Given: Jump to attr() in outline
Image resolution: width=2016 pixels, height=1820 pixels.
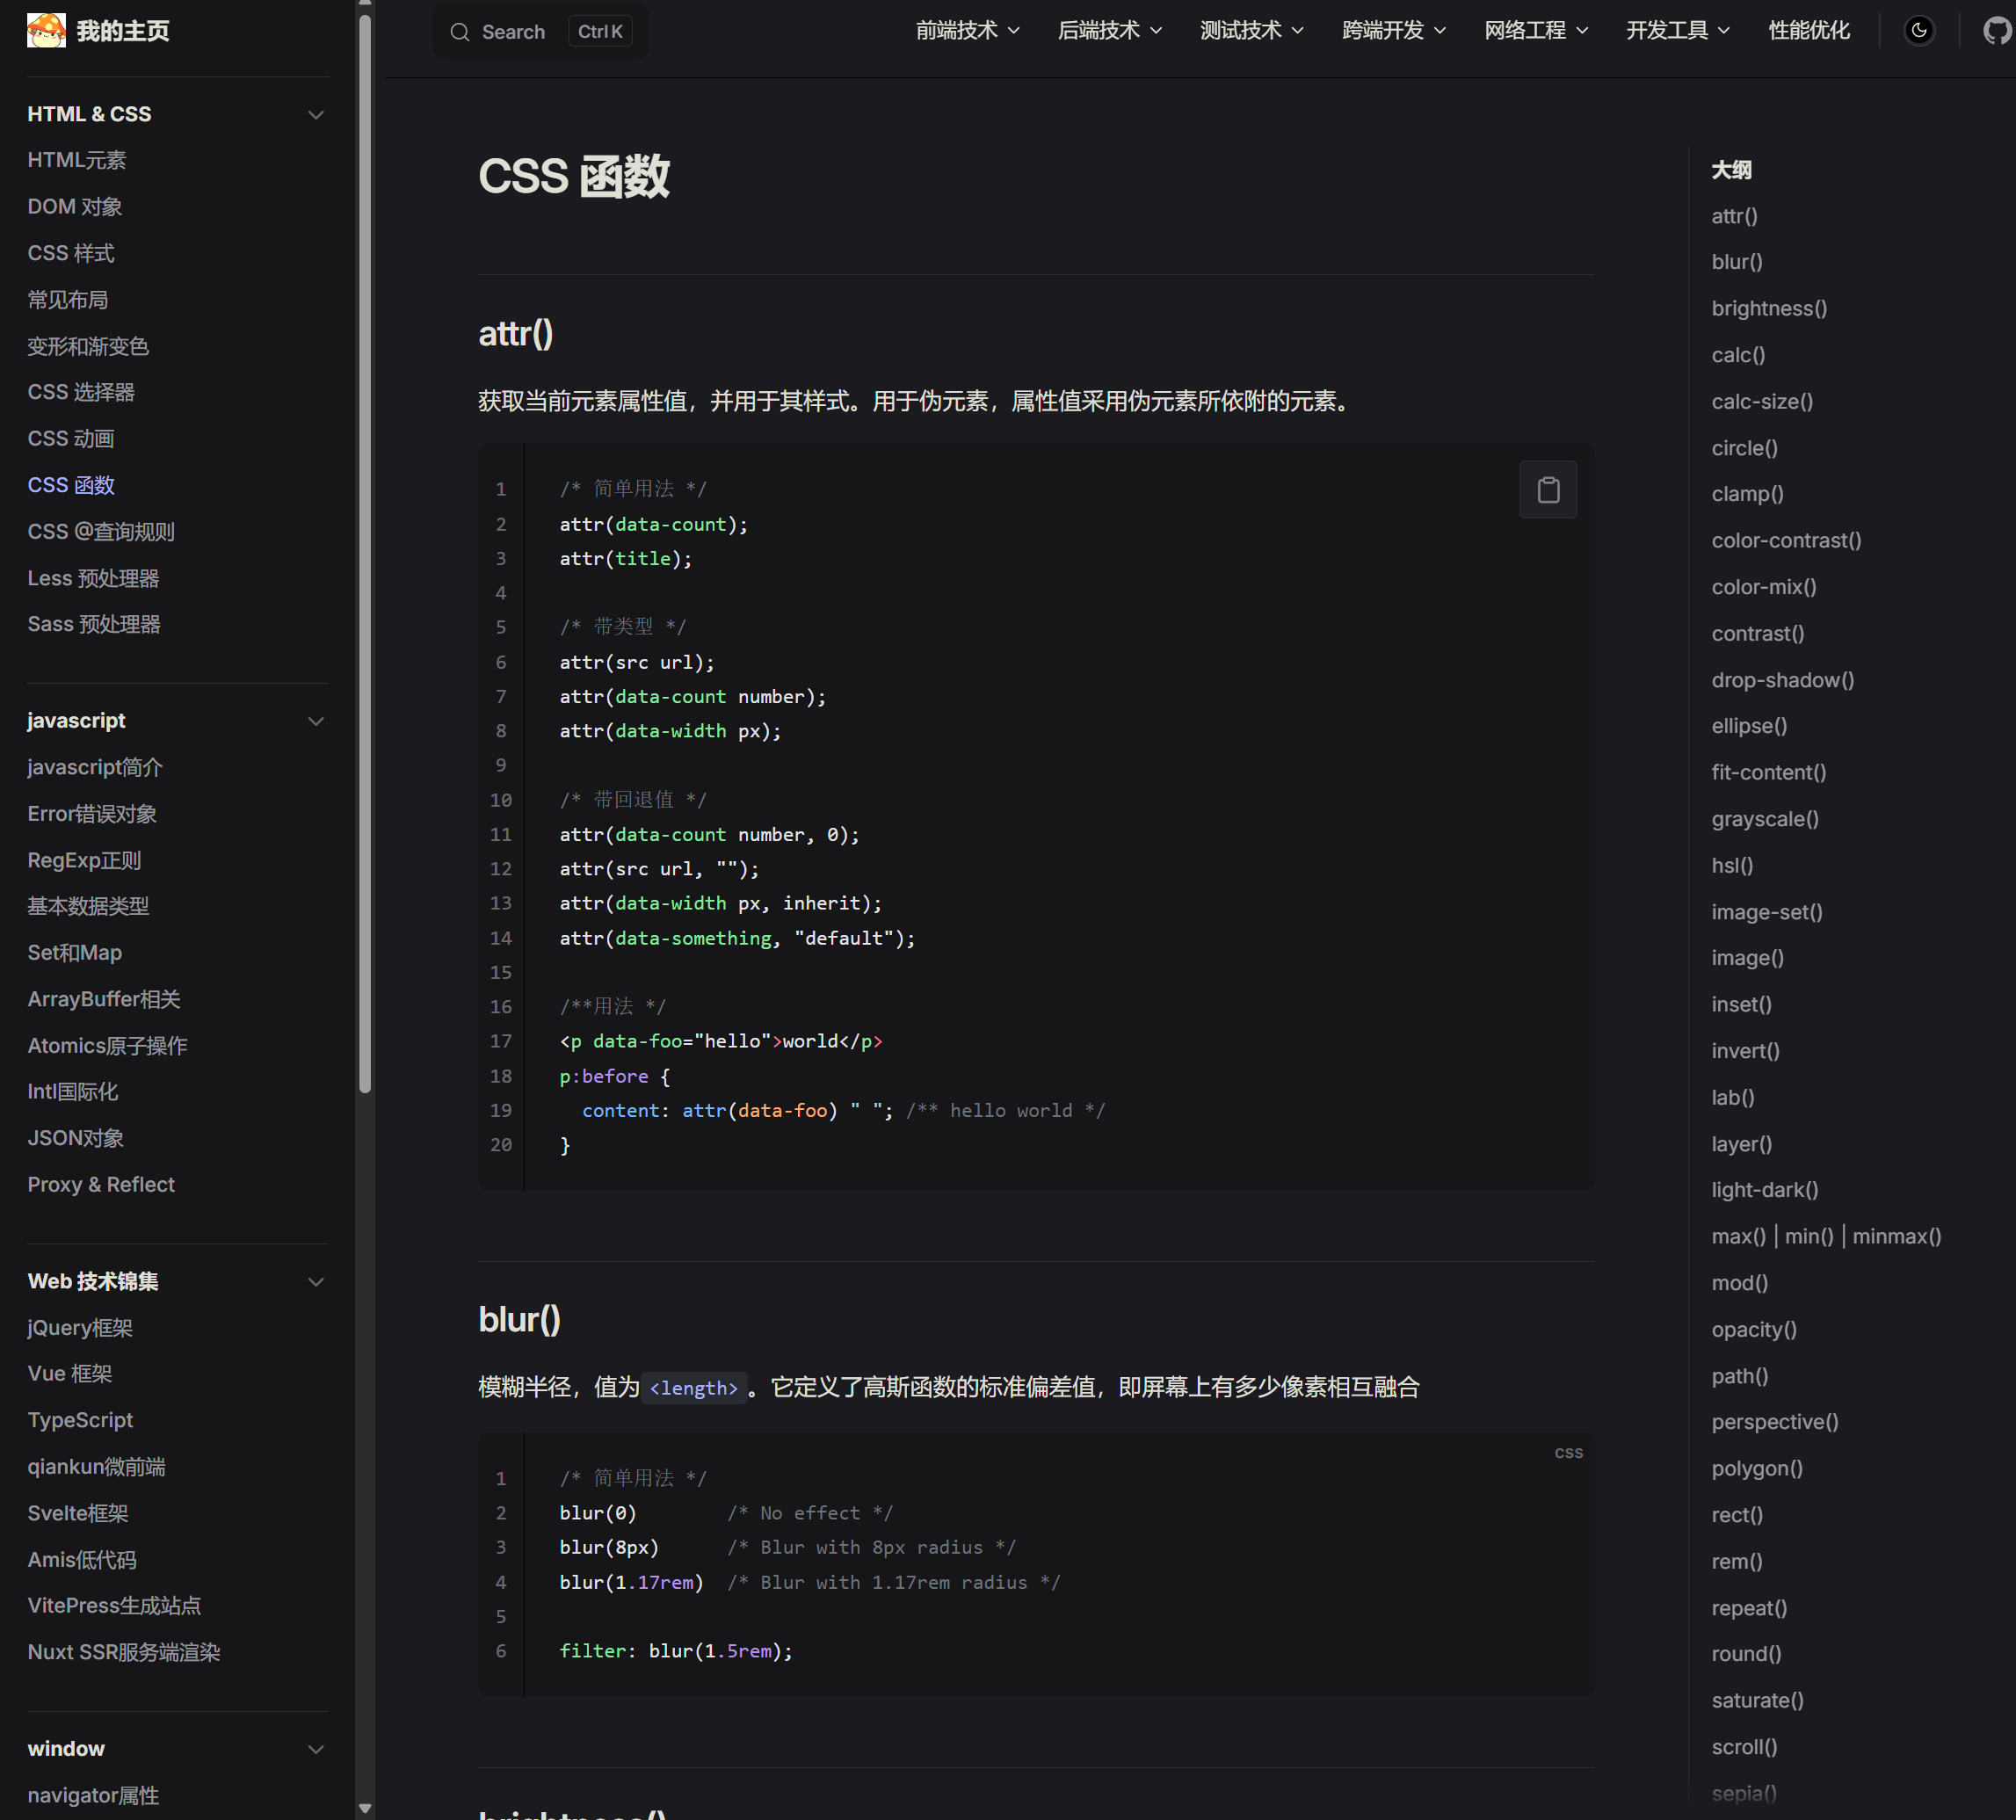Looking at the screenshot, I should click(x=1734, y=216).
